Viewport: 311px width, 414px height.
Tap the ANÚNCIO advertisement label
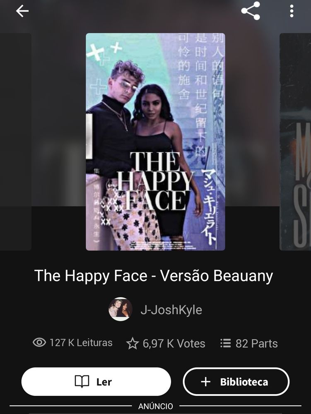click(156, 406)
